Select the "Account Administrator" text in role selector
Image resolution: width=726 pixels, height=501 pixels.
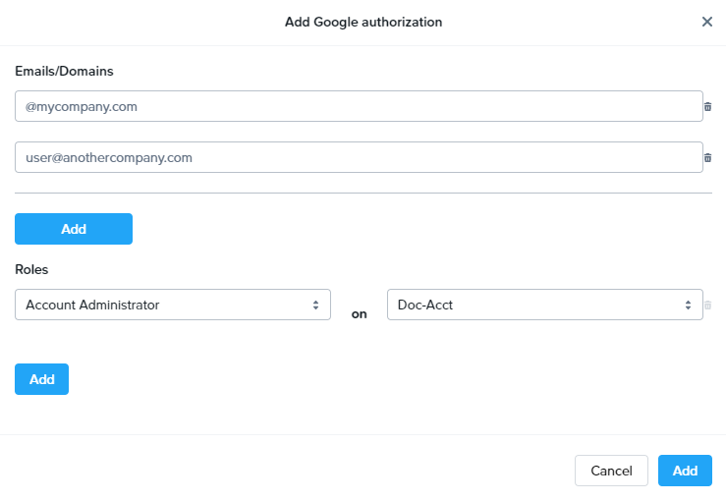click(92, 305)
